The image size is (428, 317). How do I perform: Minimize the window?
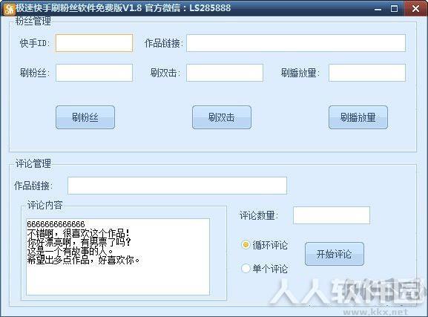pos(378,9)
